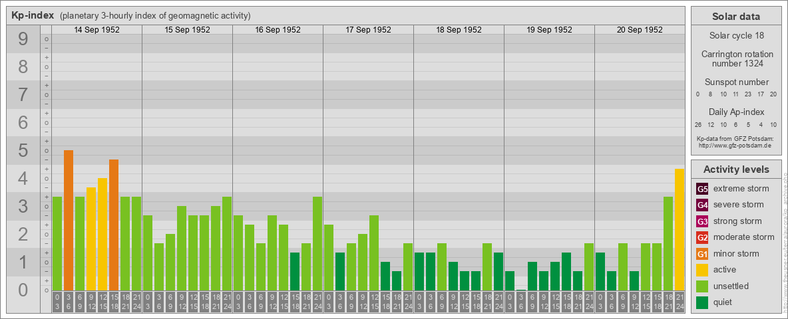Click 'Kp-data from GFZ Potsdam' text
This screenshot has width=788, height=319.
point(736,138)
